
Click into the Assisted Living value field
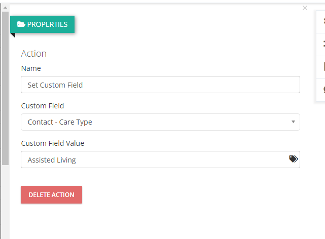pyautogui.click(x=160, y=160)
